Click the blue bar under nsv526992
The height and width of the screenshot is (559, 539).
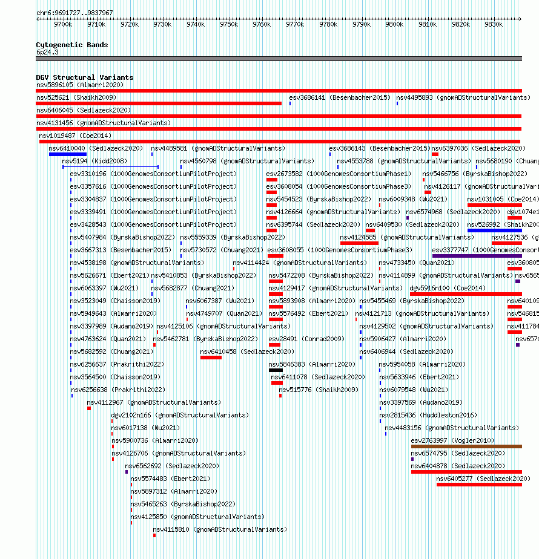[495, 230]
